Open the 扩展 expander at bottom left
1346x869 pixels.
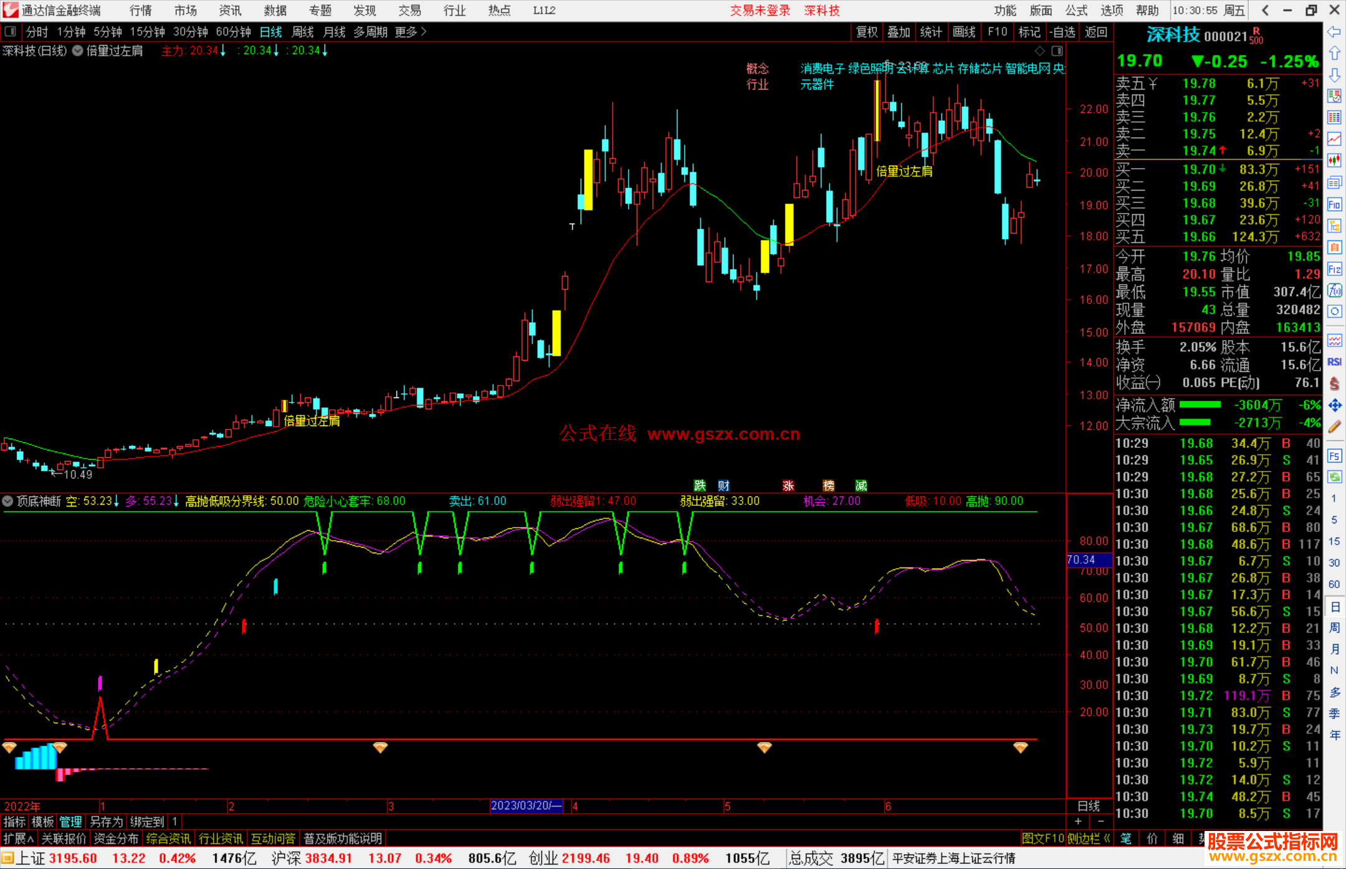tap(19, 838)
